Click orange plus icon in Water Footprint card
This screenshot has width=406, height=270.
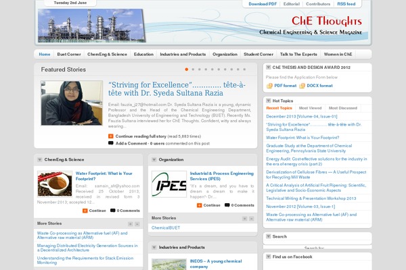tap(85, 211)
